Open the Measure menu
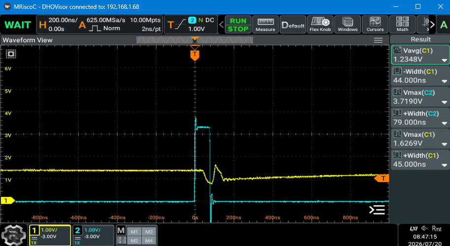Screen dimensions: 450x246 click(x=265, y=25)
